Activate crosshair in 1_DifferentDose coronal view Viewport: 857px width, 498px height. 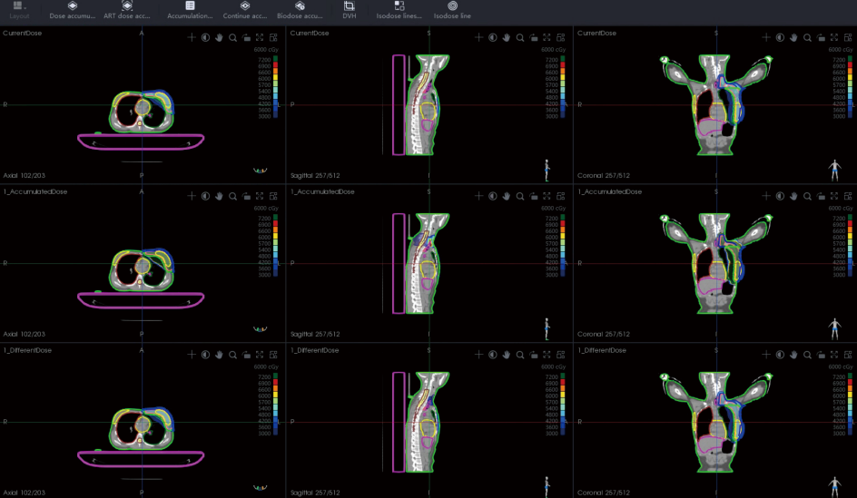tap(765, 355)
